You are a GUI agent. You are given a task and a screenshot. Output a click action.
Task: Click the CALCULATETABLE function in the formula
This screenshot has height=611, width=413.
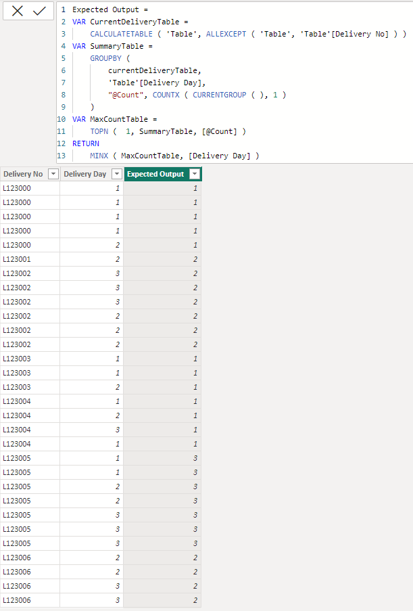(x=121, y=34)
